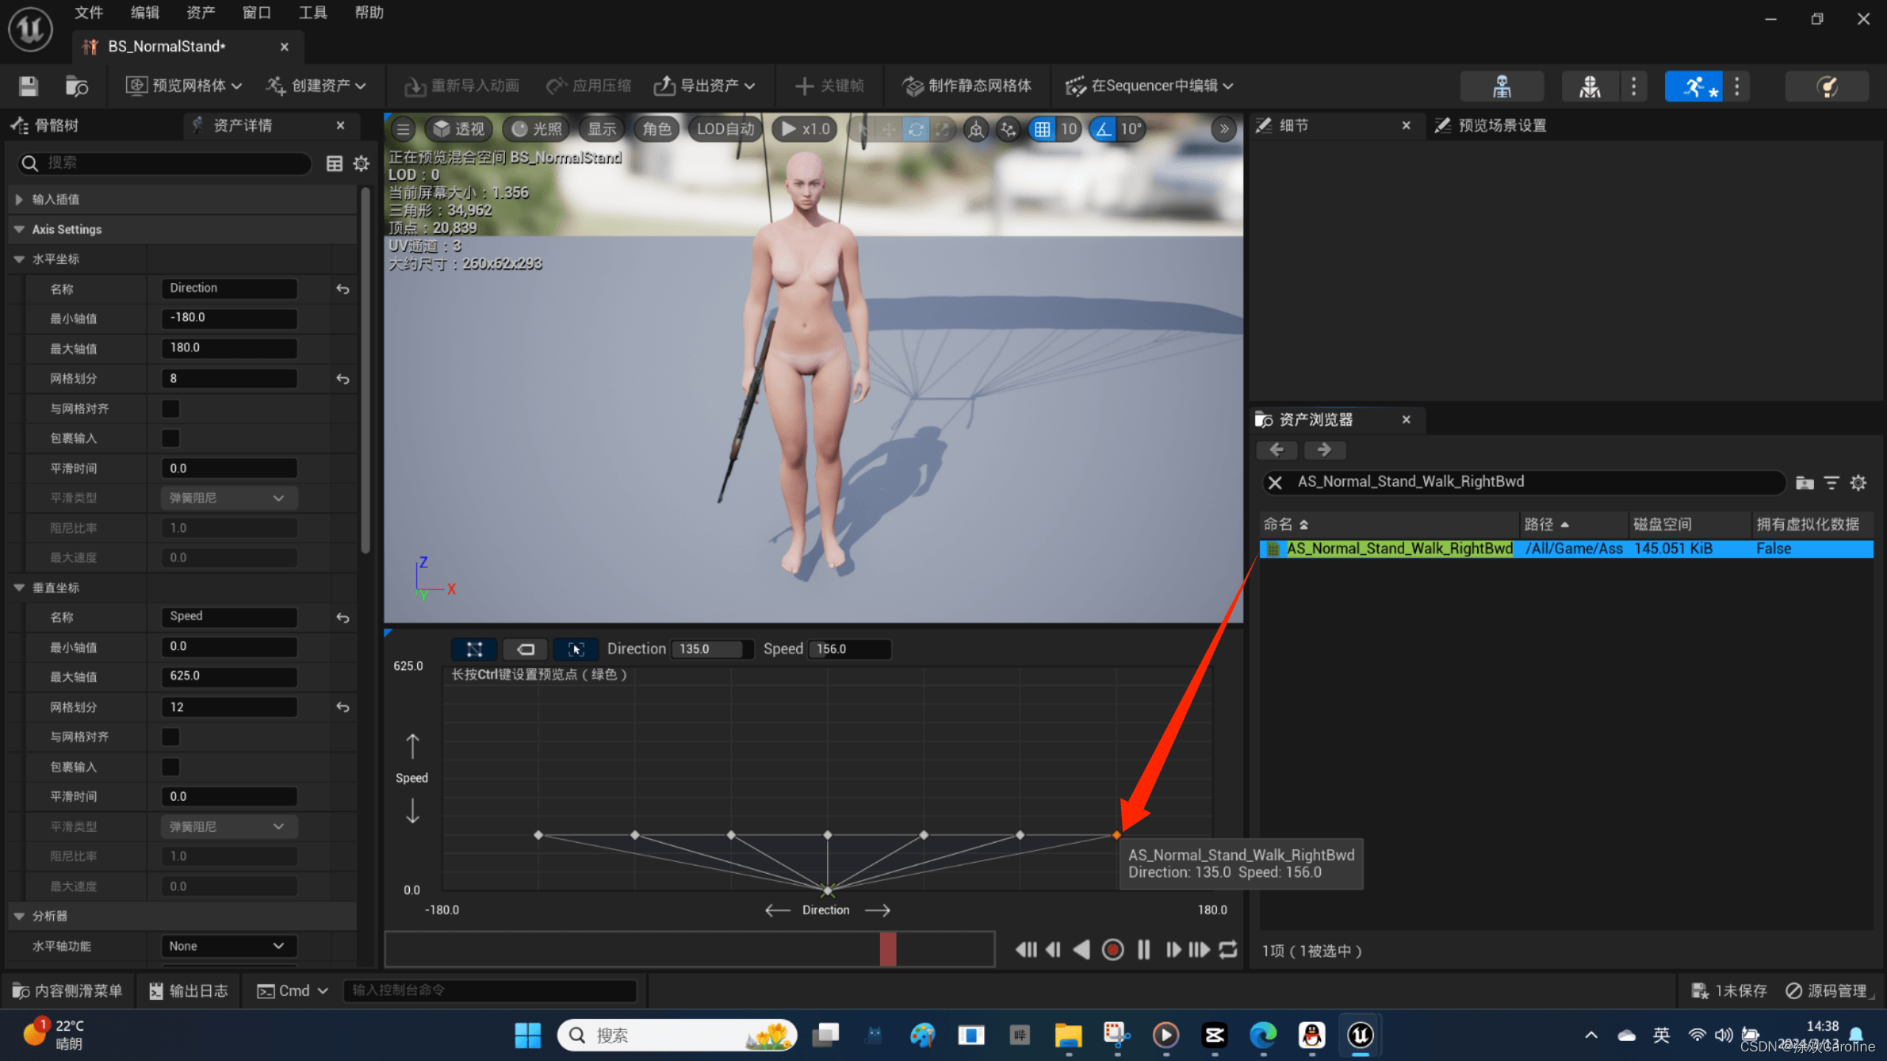Enable snap to grid for horizontal axis

170,408
